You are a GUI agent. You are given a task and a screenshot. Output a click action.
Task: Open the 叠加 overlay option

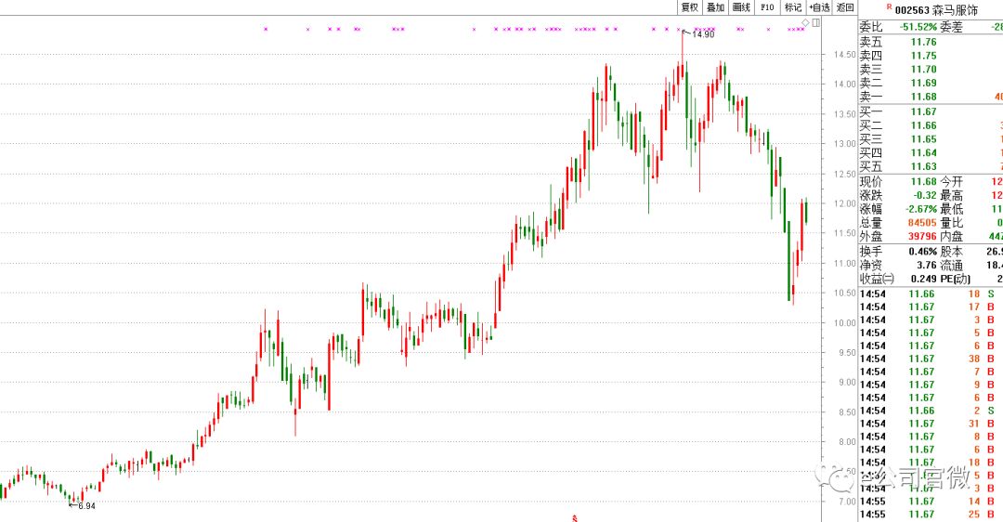[715, 7]
